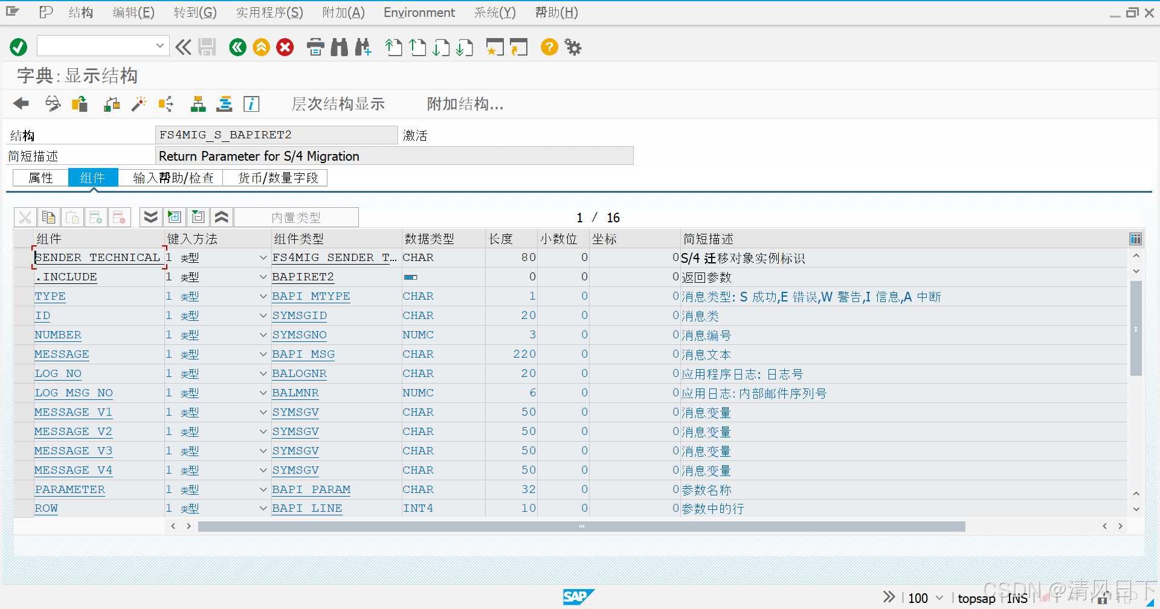This screenshot has height=609, width=1160.
Task: Click the Print icon
Action: tap(315, 47)
